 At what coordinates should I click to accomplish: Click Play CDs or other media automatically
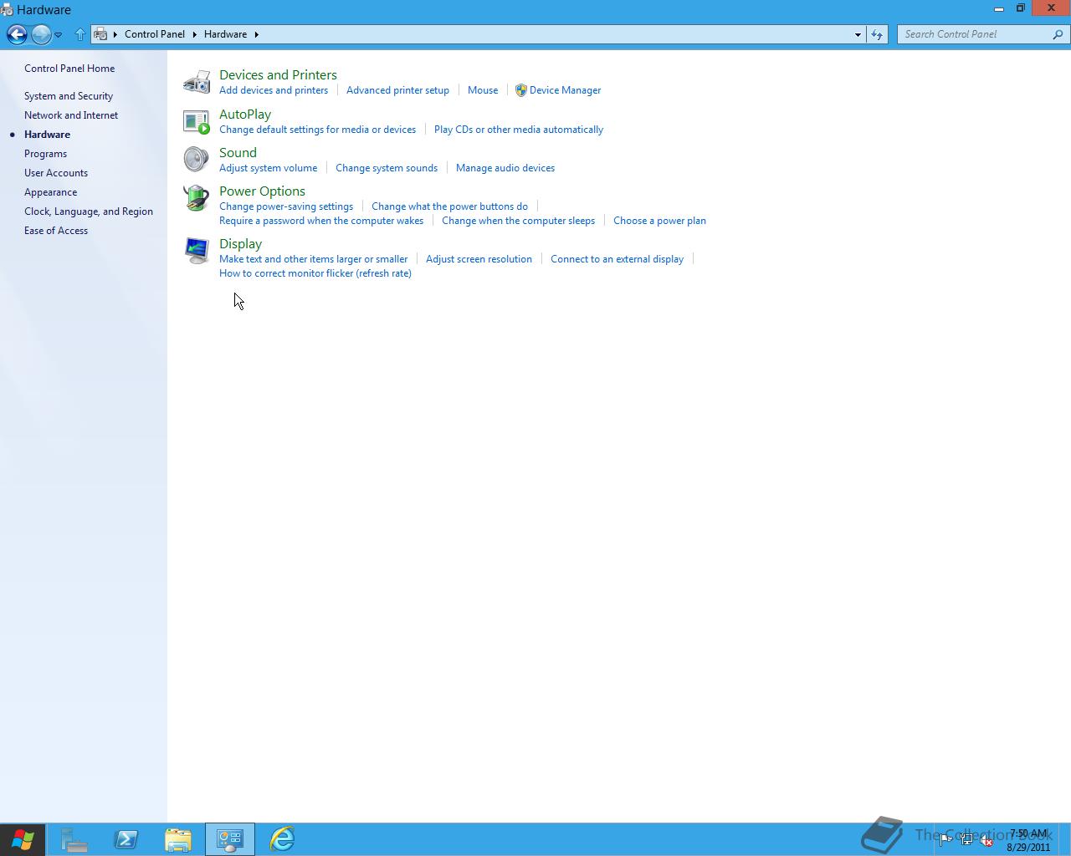pyautogui.click(x=519, y=130)
